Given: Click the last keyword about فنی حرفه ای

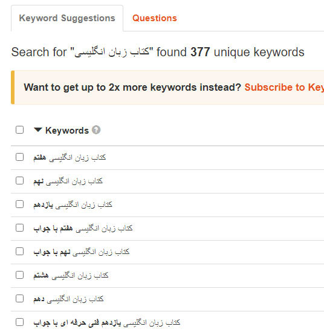Looking at the screenshot, I should (107, 322).
